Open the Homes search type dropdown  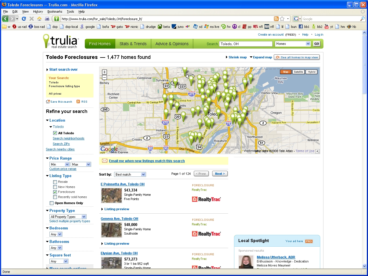293,44
